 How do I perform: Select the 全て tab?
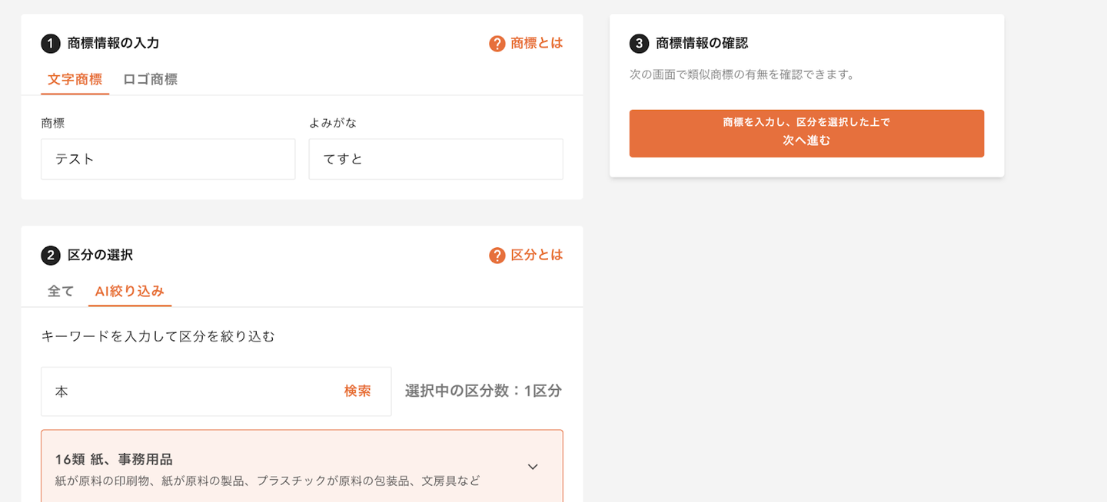click(61, 291)
